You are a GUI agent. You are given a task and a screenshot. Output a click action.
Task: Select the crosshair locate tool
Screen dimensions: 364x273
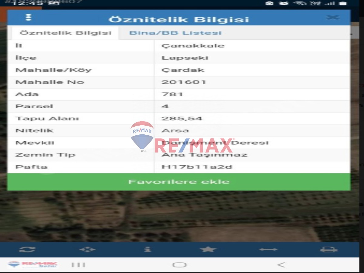pyautogui.click(x=88, y=250)
